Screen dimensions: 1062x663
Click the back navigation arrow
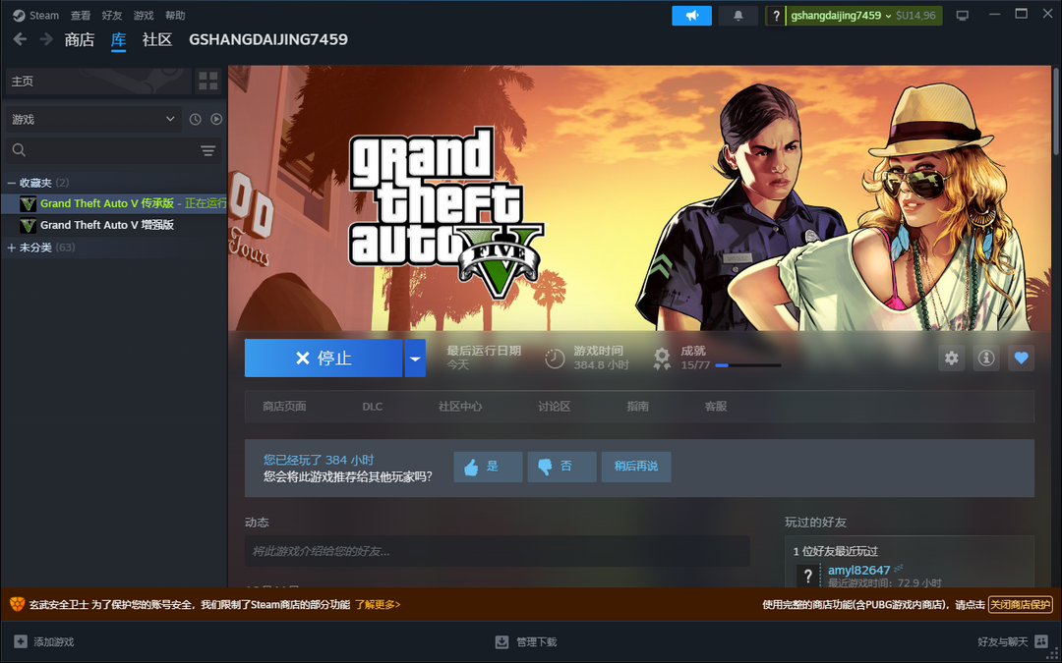20,39
